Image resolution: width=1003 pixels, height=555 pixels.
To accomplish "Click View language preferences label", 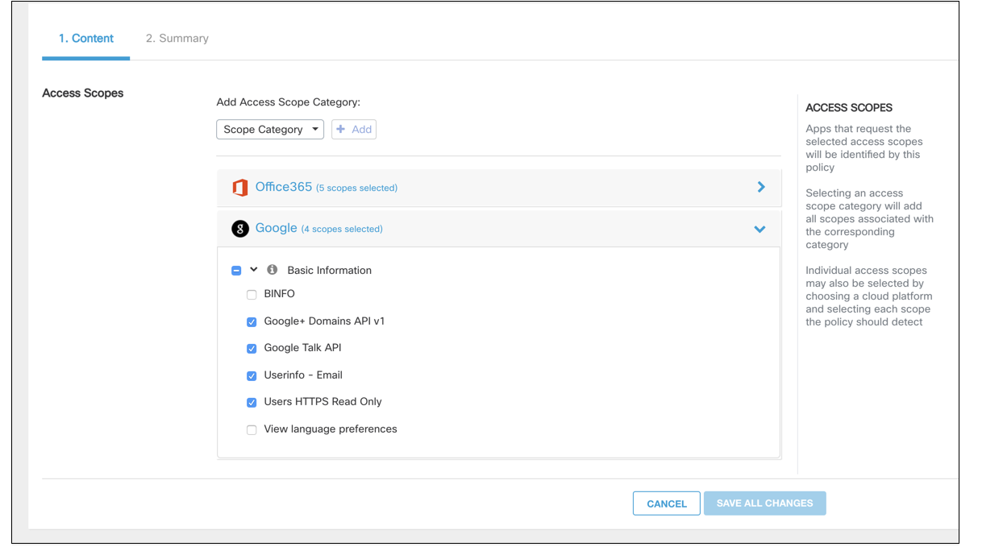I will [x=331, y=429].
